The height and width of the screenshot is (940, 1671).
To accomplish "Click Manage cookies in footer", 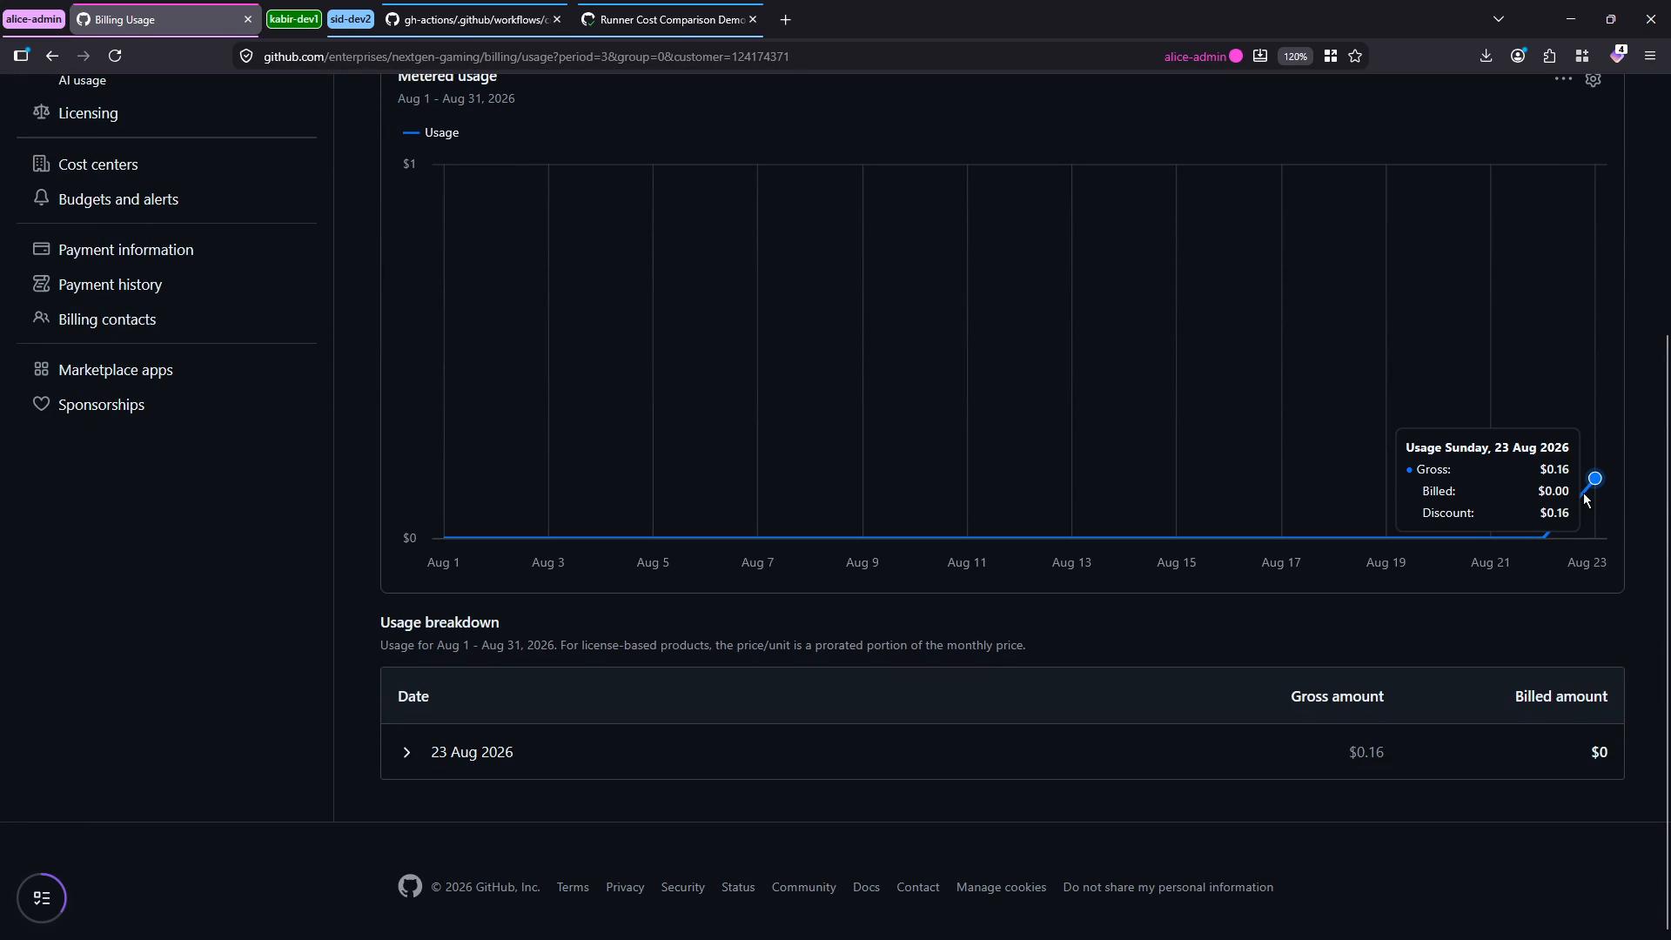I will [1001, 887].
